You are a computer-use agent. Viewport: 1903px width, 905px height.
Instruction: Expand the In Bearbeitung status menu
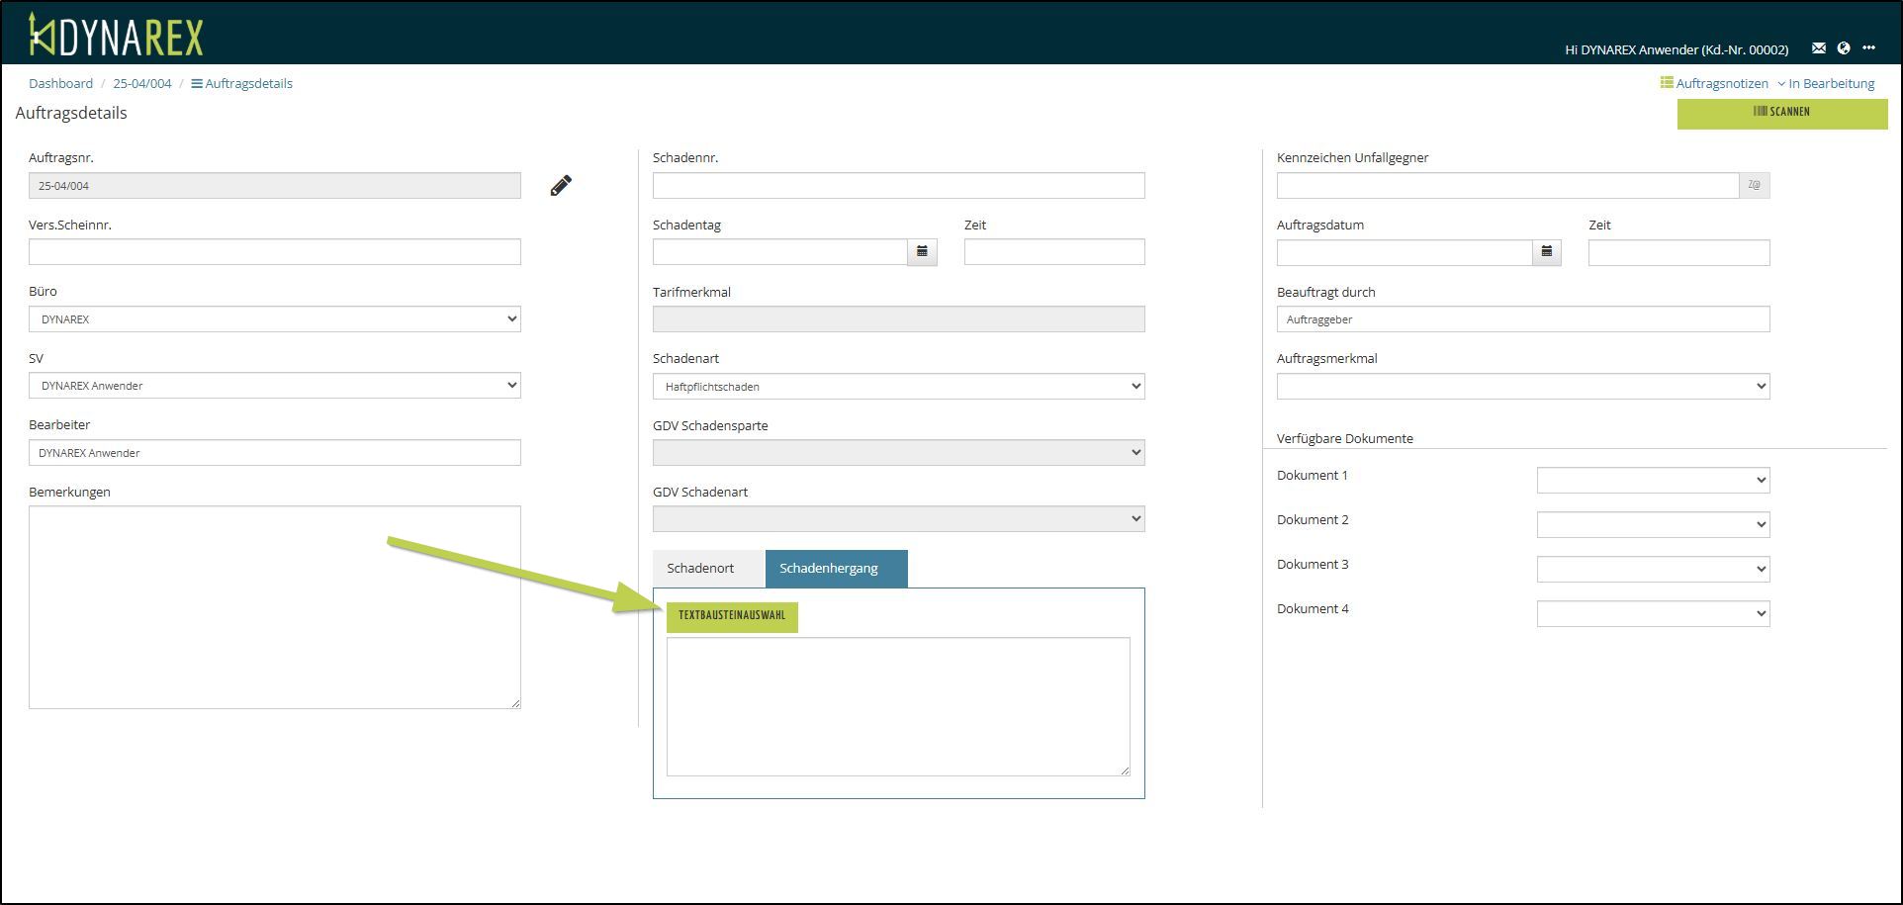click(1826, 83)
